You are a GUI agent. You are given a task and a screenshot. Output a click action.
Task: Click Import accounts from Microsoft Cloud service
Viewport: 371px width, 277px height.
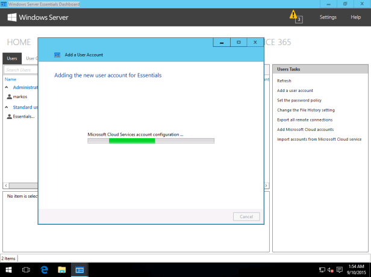pos(319,139)
